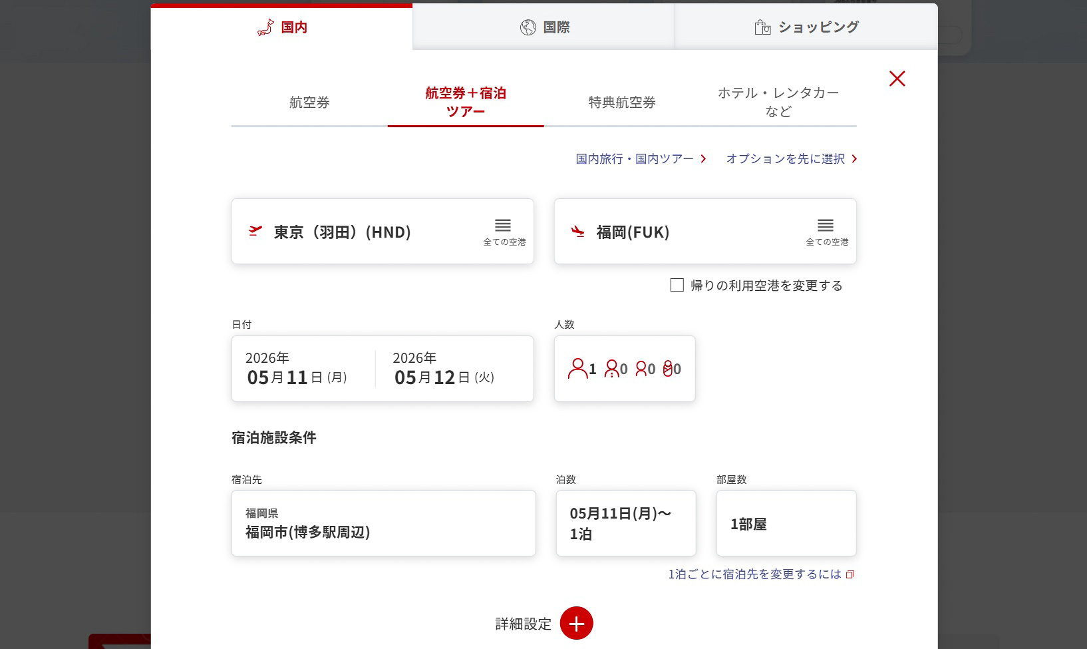Open 全ての空港 list icon for Tokyo Haneda
1087x649 pixels.
click(502, 225)
